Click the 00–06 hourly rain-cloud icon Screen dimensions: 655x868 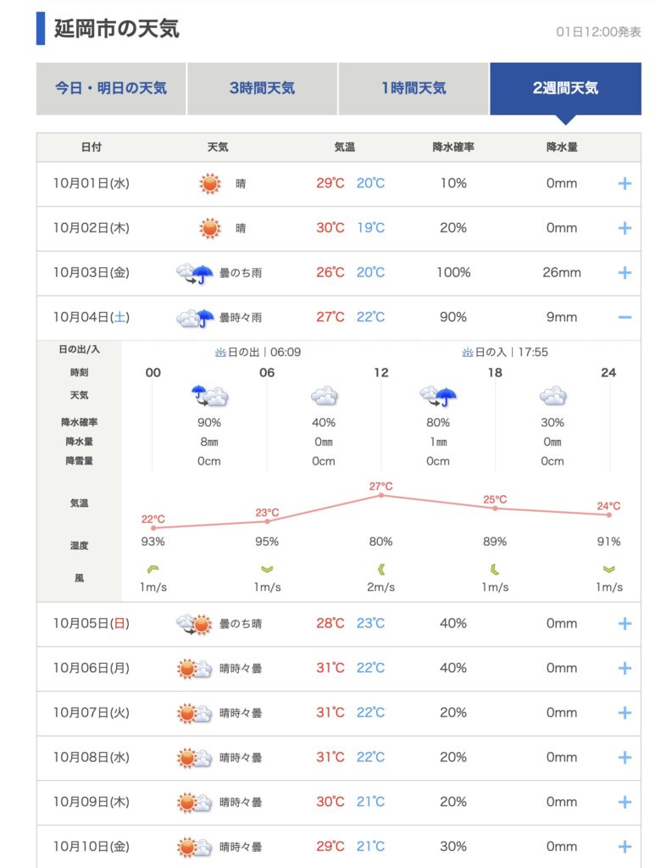(209, 396)
